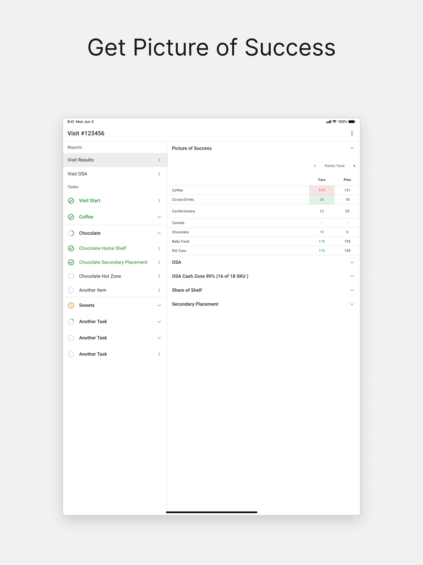Viewport: 423px width, 565px height.
Task: Collapse the Chocolate task group
Action: click(x=159, y=233)
